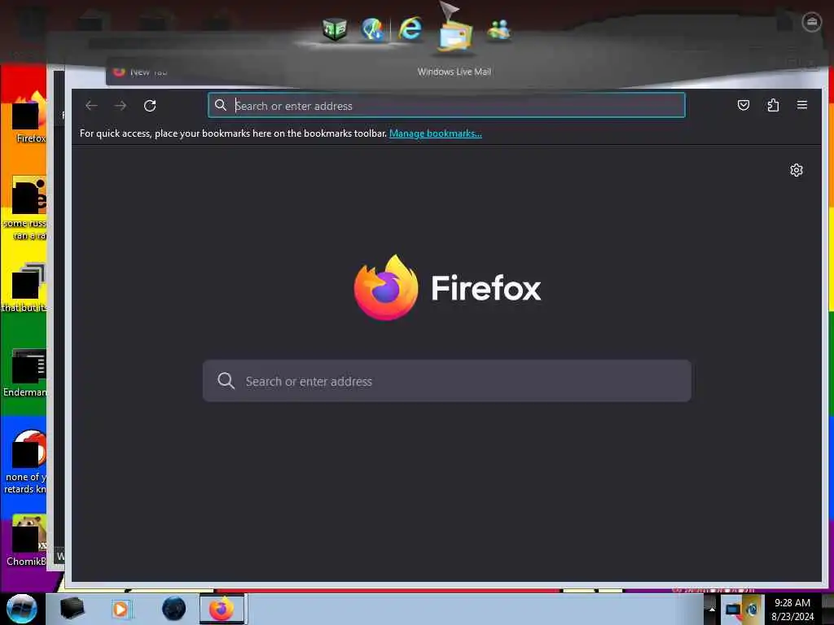Focus the top Search or enter address bar
The image size is (834, 625).
[446, 105]
